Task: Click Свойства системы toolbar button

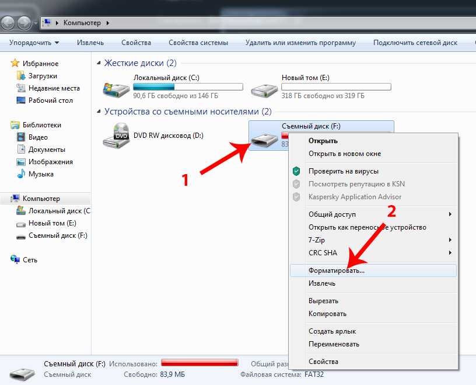Action: (198, 43)
